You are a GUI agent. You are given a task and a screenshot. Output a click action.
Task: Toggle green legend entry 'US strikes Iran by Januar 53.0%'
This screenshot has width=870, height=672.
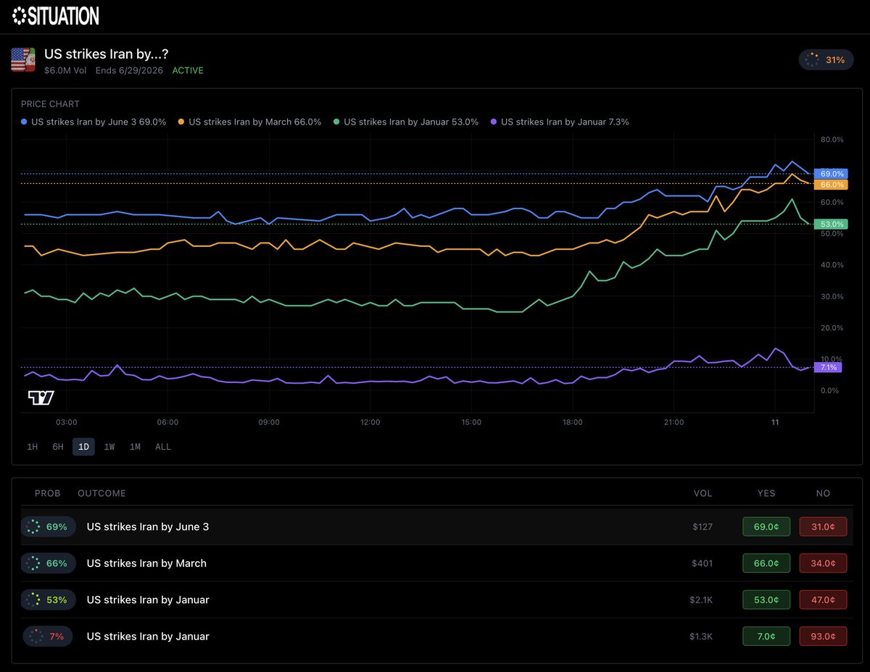[405, 122]
